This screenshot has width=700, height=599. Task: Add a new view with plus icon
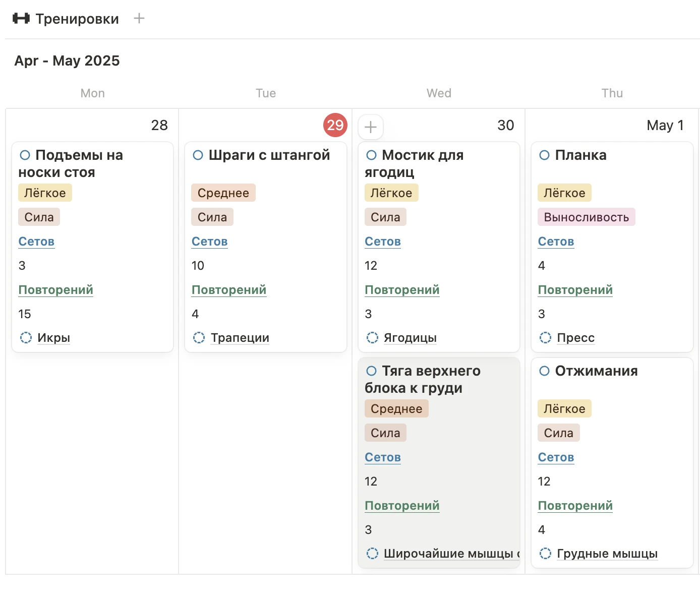click(139, 19)
